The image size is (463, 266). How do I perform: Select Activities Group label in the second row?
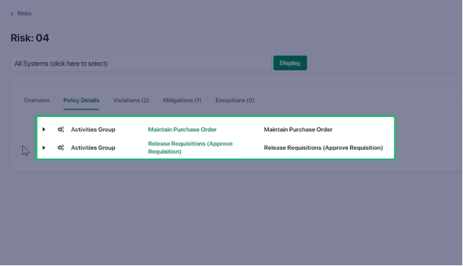tap(93, 148)
